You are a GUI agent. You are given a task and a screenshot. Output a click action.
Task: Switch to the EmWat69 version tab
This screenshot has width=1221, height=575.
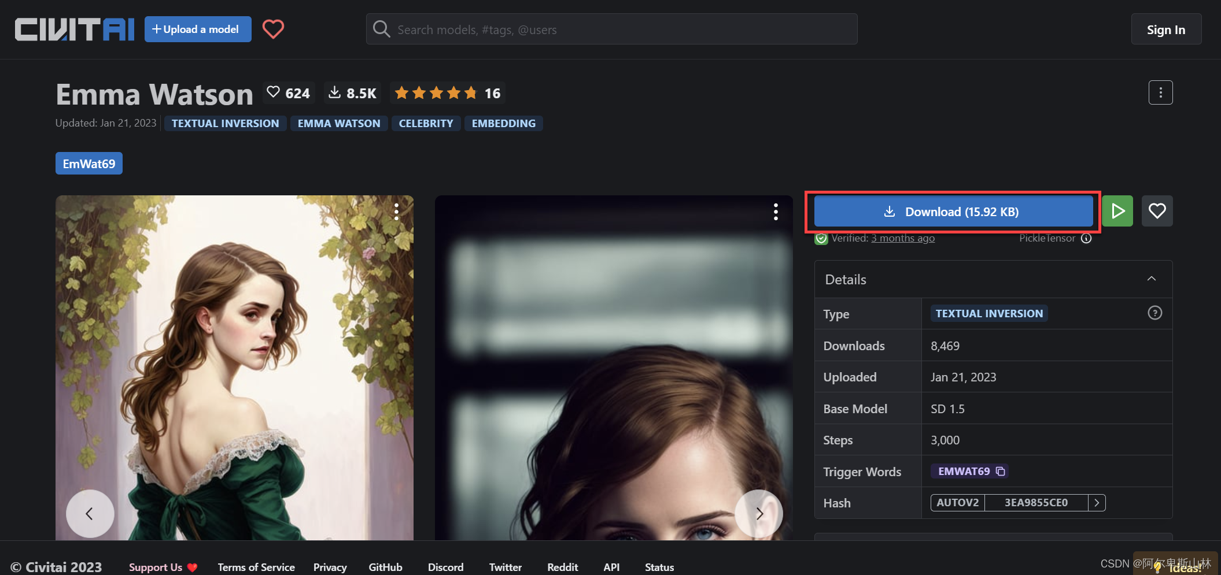point(89,164)
